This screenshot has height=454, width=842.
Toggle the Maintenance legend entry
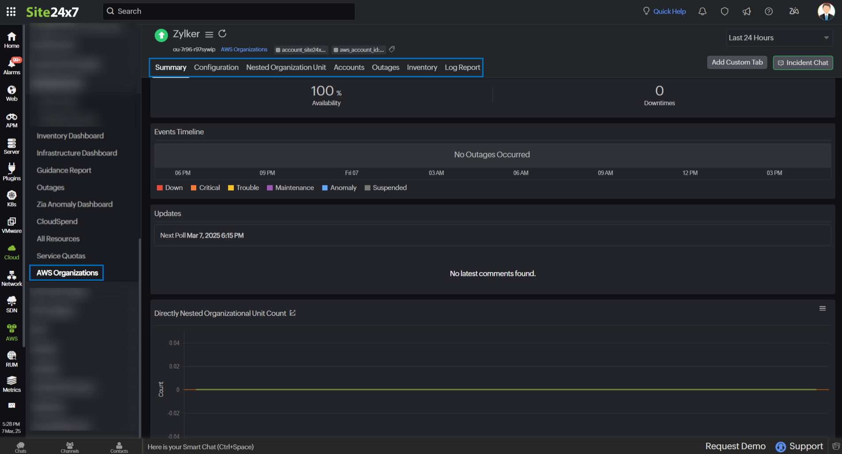(290, 188)
